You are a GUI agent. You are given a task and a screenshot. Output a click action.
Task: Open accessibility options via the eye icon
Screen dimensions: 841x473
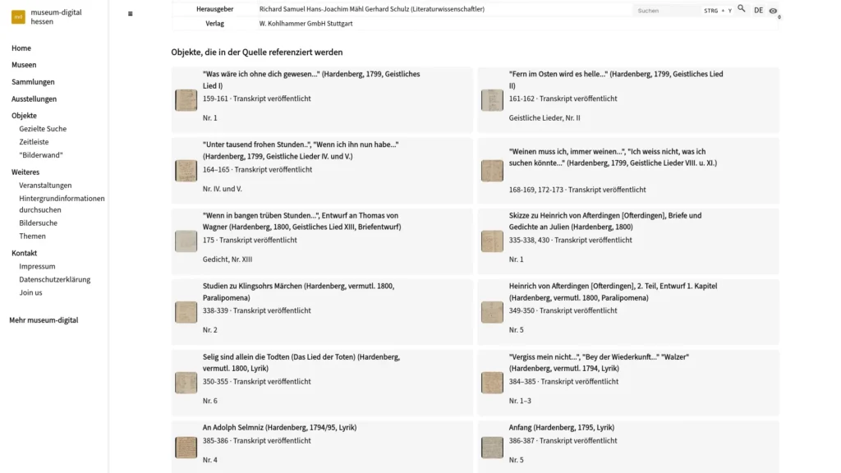point(772,11)
